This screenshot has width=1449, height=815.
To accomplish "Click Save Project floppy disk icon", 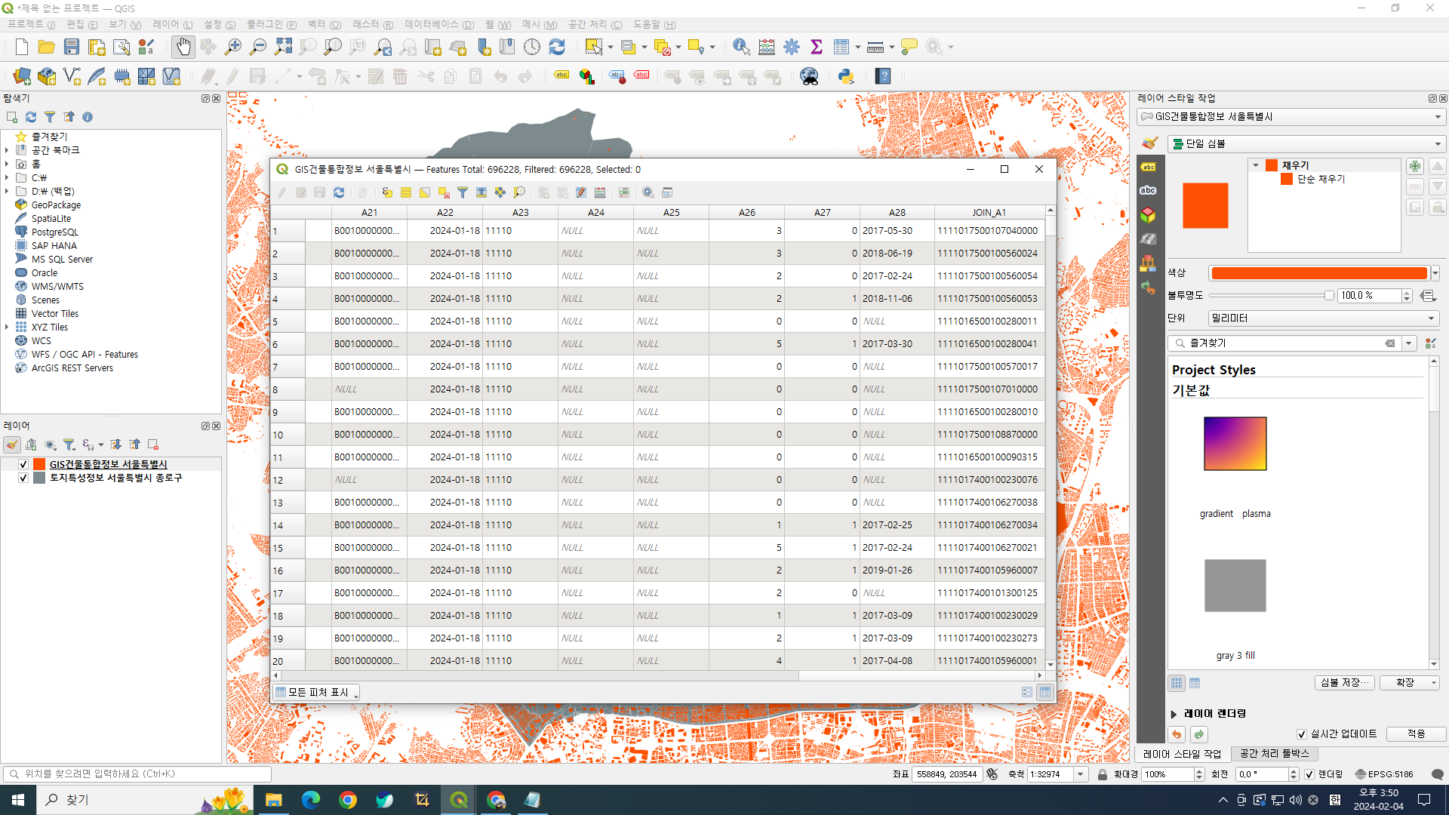I will [x=72, y=47].
